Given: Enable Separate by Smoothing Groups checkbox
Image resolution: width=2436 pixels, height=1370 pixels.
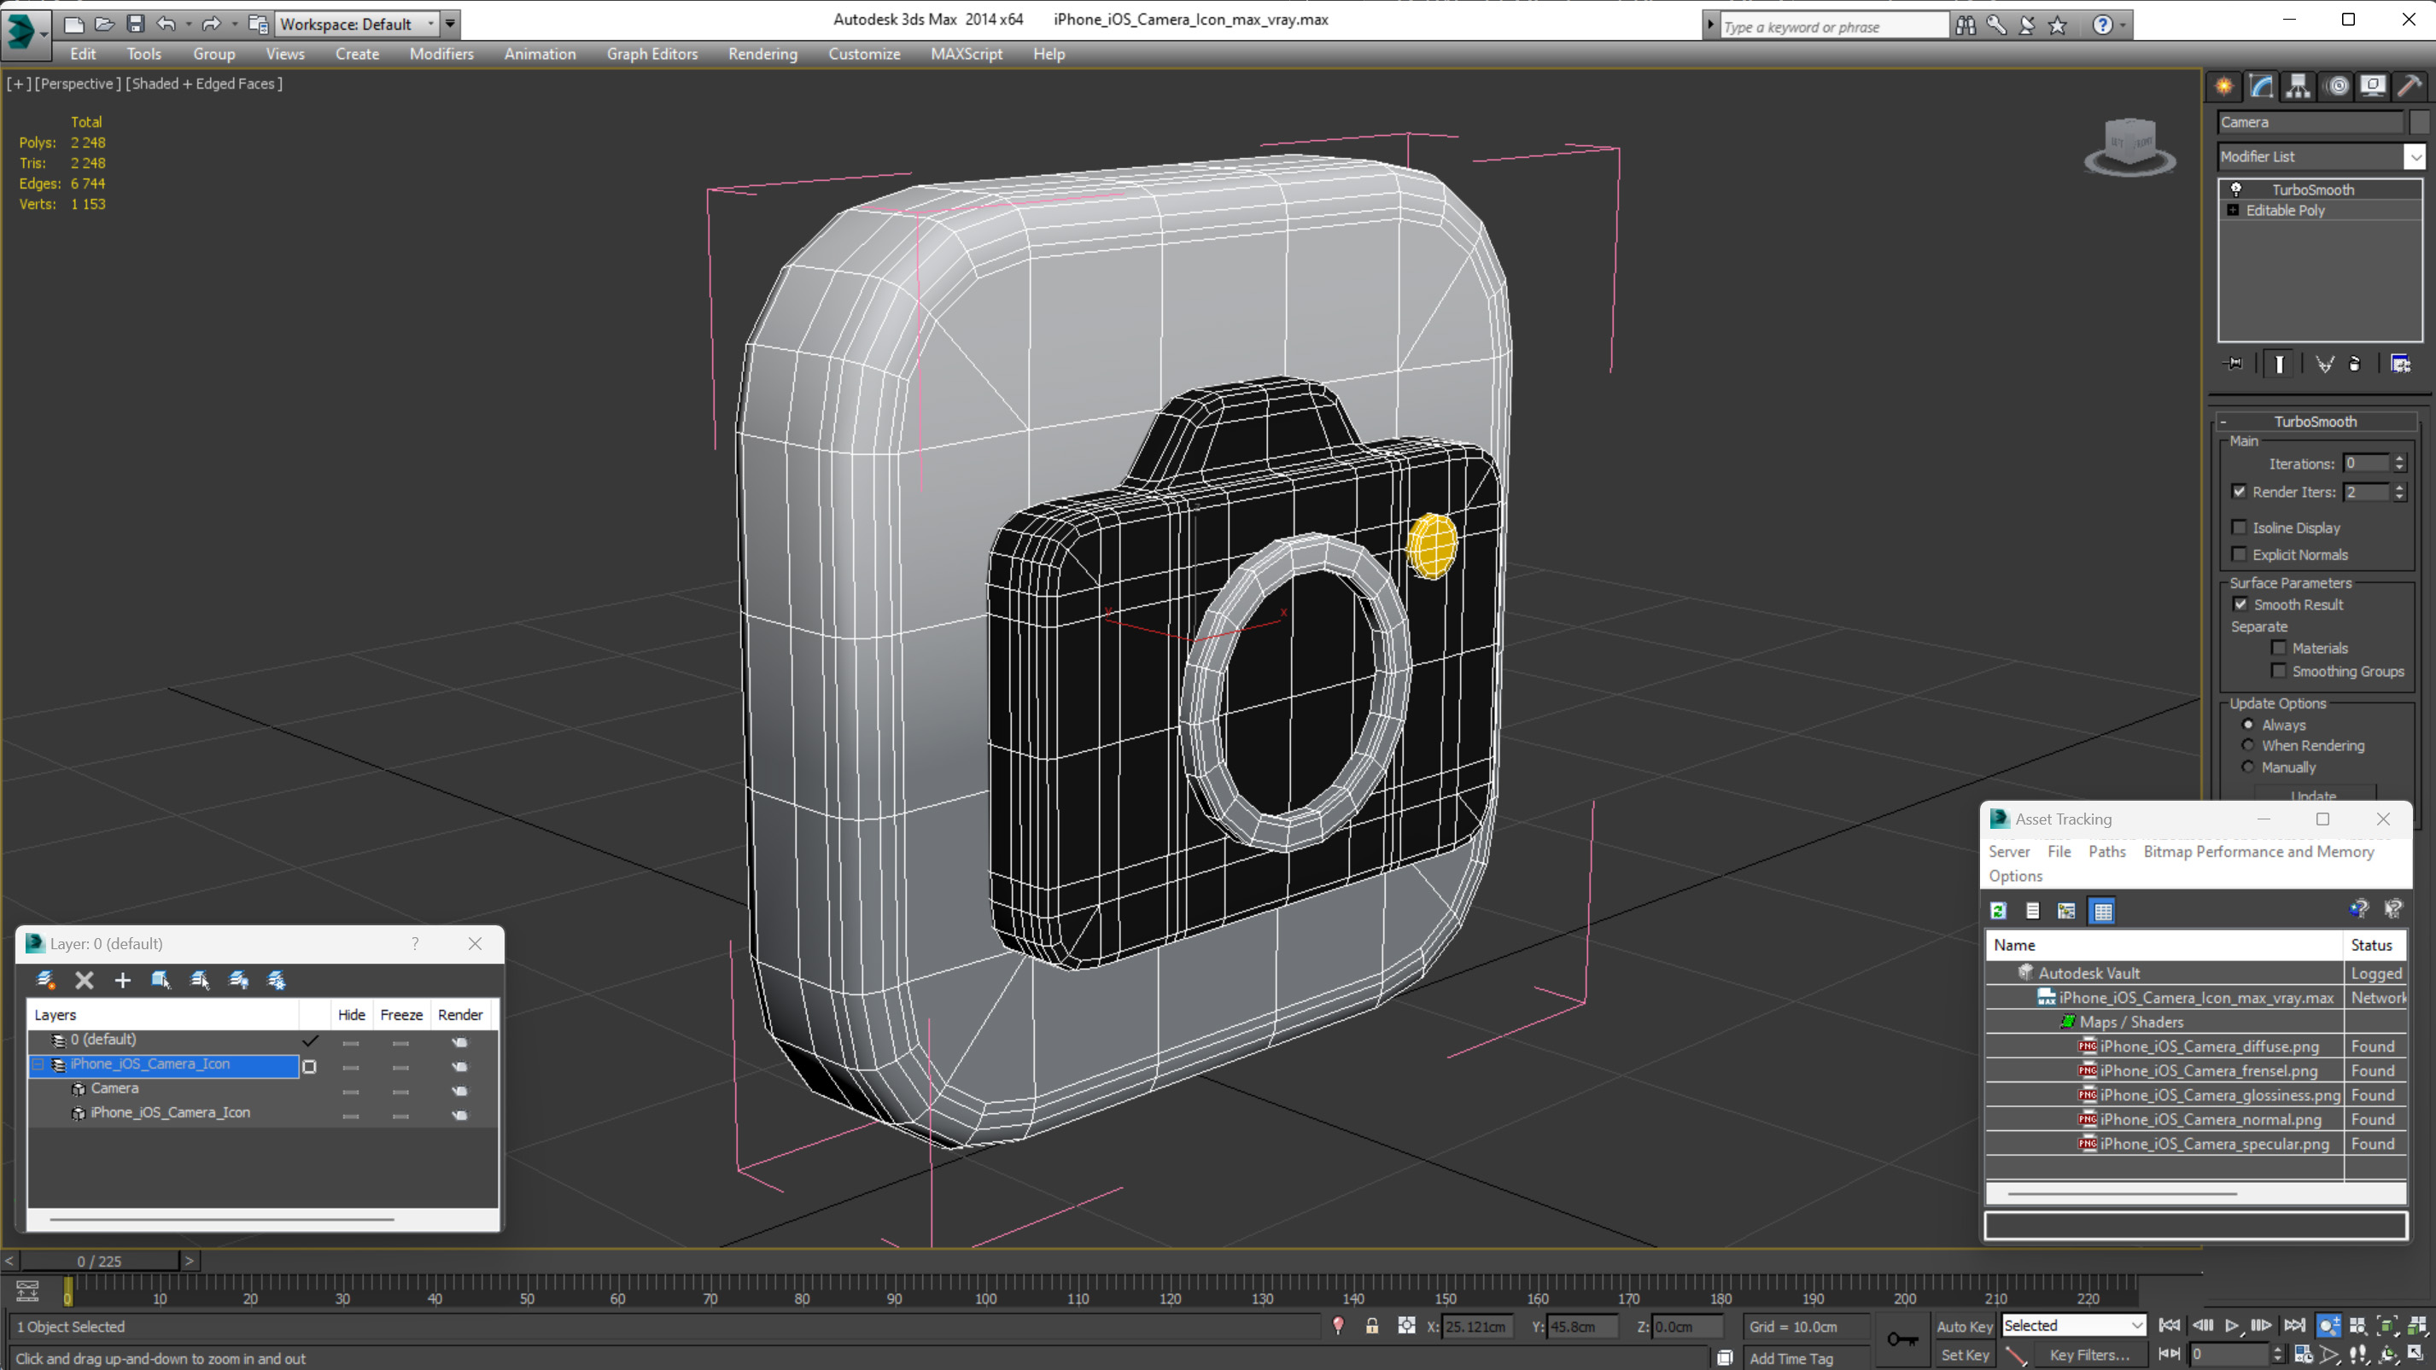Looking at the screenshot, I should coord(2279,670).
